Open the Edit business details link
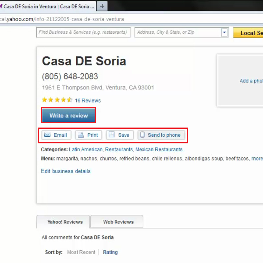Viewport: 263px width, 263px height. pyautogui.click(x=66, y=171)
